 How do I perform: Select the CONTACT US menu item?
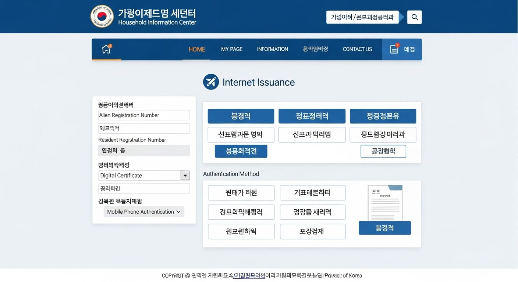coord(357,49)
